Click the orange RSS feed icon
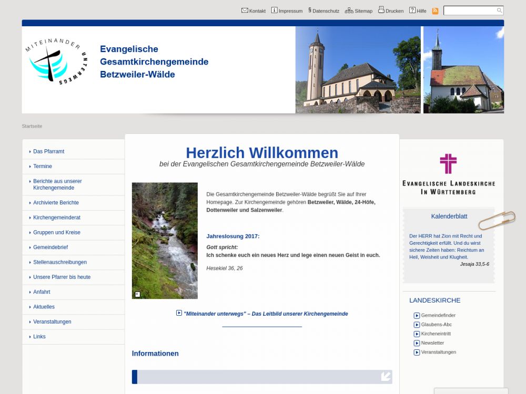This screenshot has height=394, width=526. pos(435,11)
